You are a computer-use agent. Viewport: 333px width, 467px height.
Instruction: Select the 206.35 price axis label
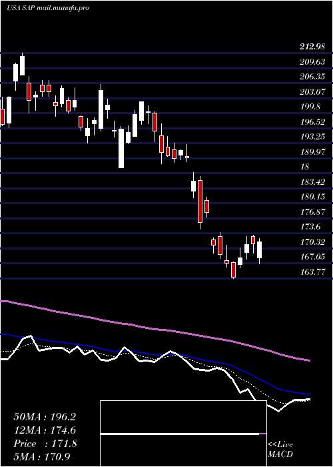(312, 77)
